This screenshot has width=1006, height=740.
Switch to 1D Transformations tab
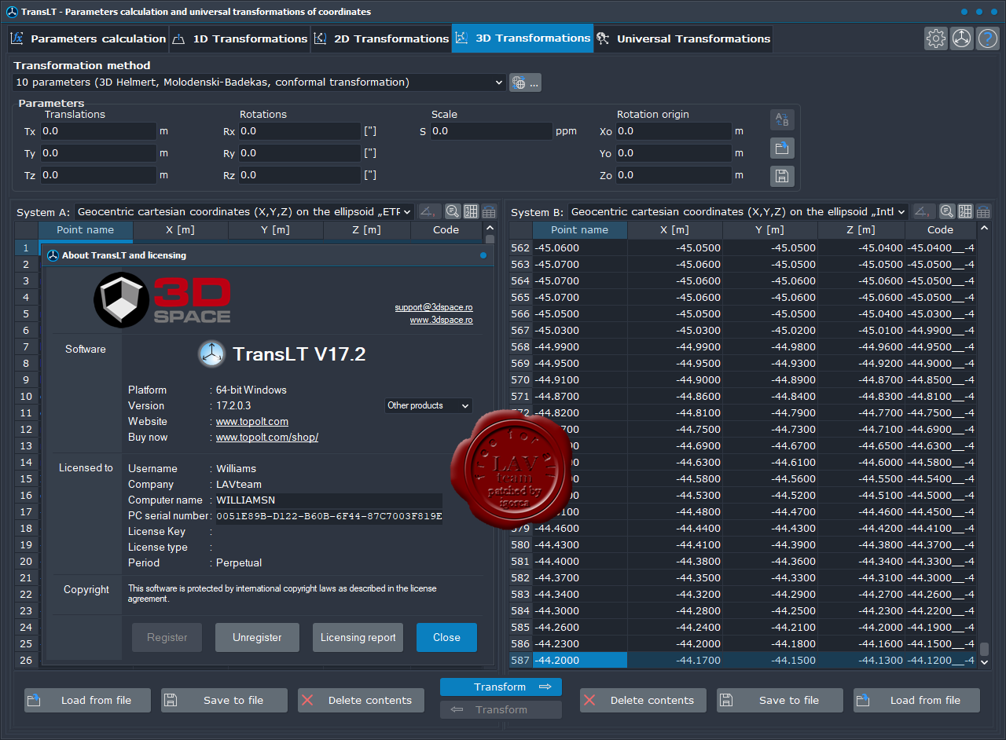[x=240, y=38]
